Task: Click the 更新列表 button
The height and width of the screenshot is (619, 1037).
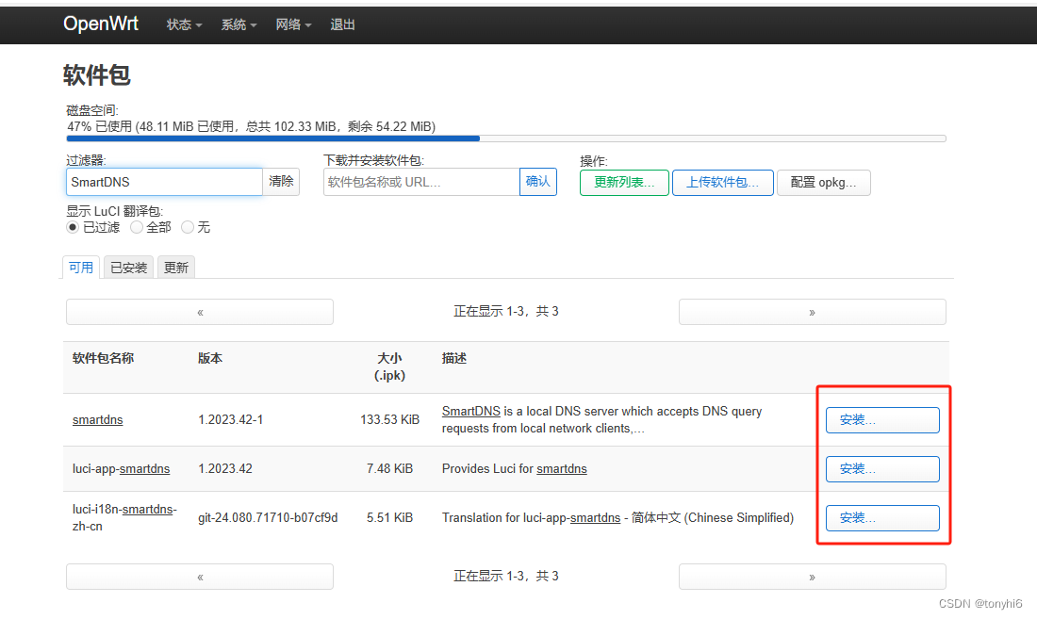Action: (x=624, y=183)
